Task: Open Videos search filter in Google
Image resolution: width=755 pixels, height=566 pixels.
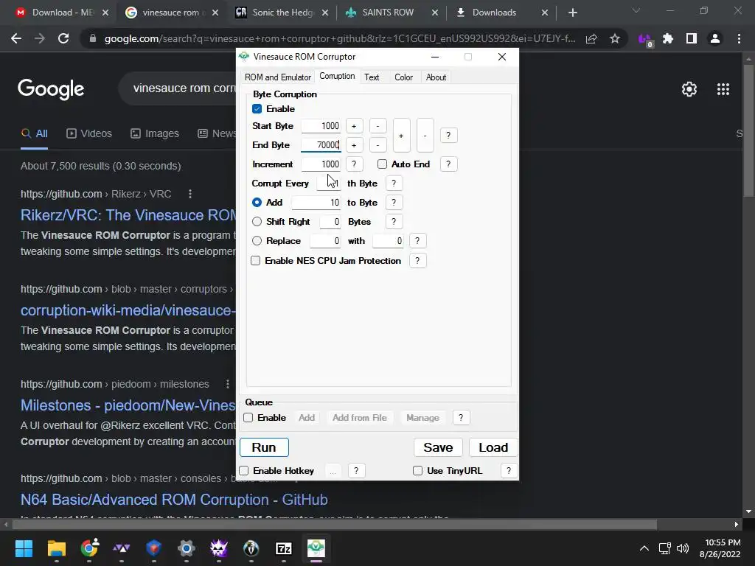Action: [89, 134]
